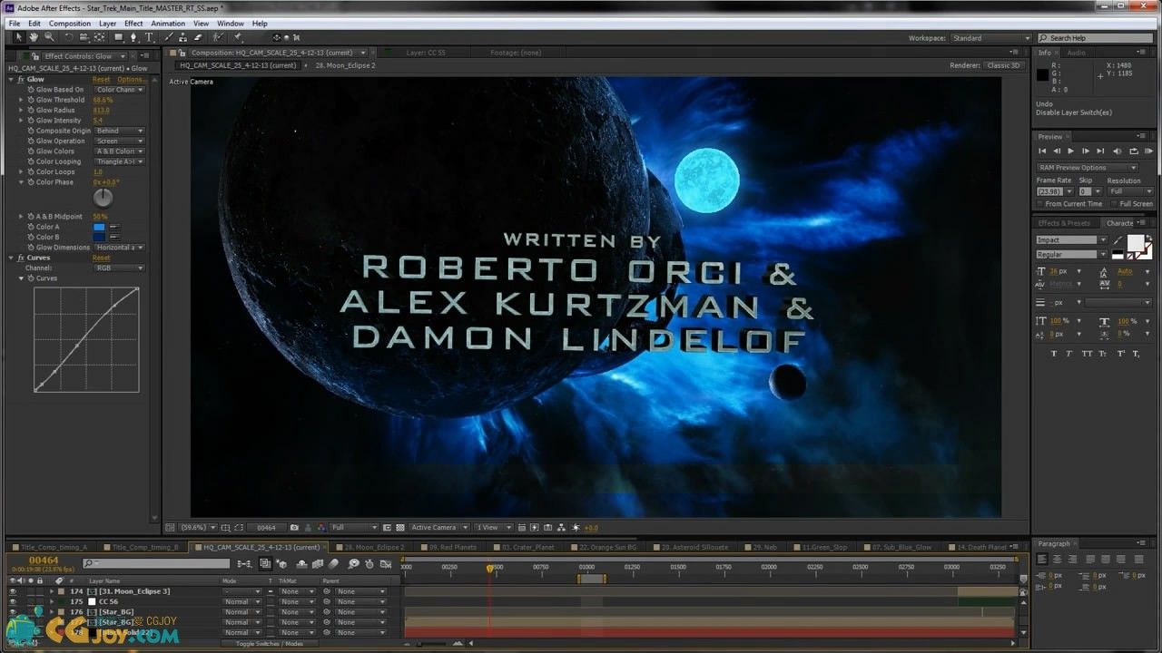Viewport: 1162px width, 653px height.
Task: Select the Horizontal Type tool
Action: coord(150,37)
